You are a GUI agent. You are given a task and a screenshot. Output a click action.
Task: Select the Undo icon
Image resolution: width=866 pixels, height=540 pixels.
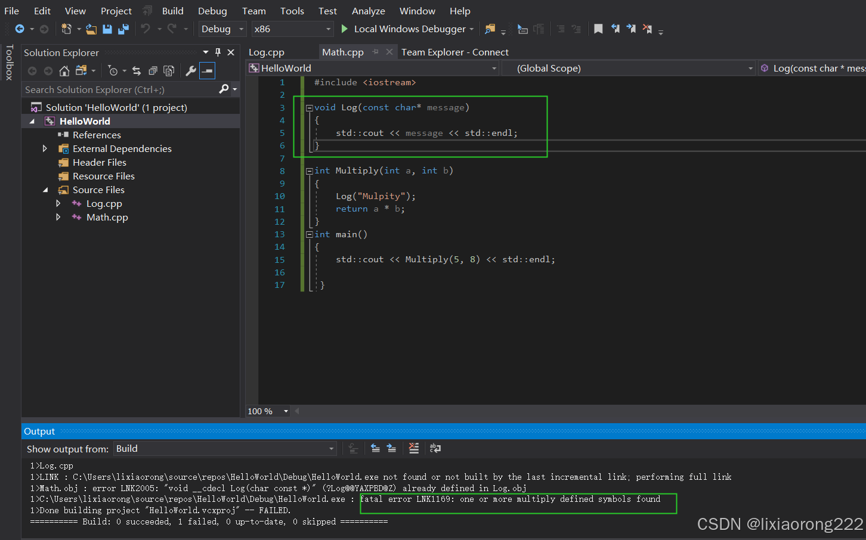(146, 29)
